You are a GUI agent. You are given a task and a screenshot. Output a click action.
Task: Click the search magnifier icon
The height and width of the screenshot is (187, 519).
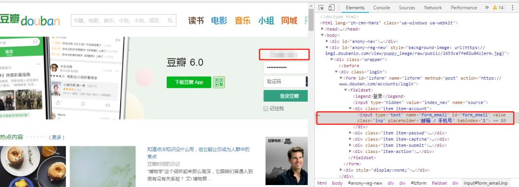point(170,21)
